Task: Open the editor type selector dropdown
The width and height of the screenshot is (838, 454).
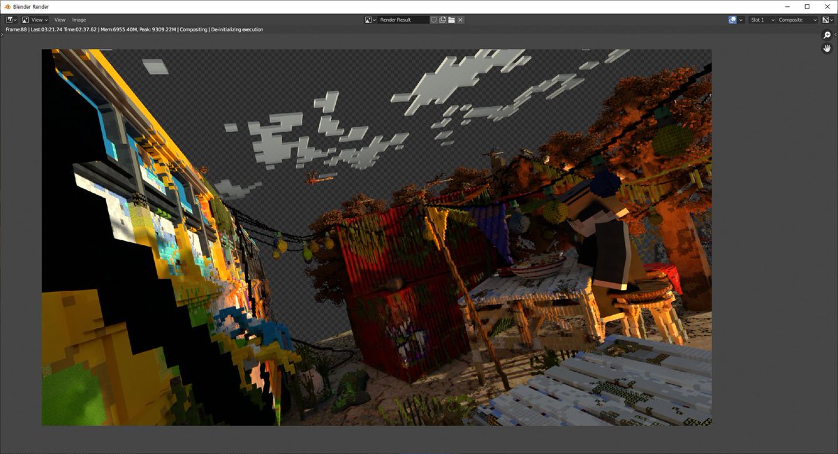Action: 11,20
